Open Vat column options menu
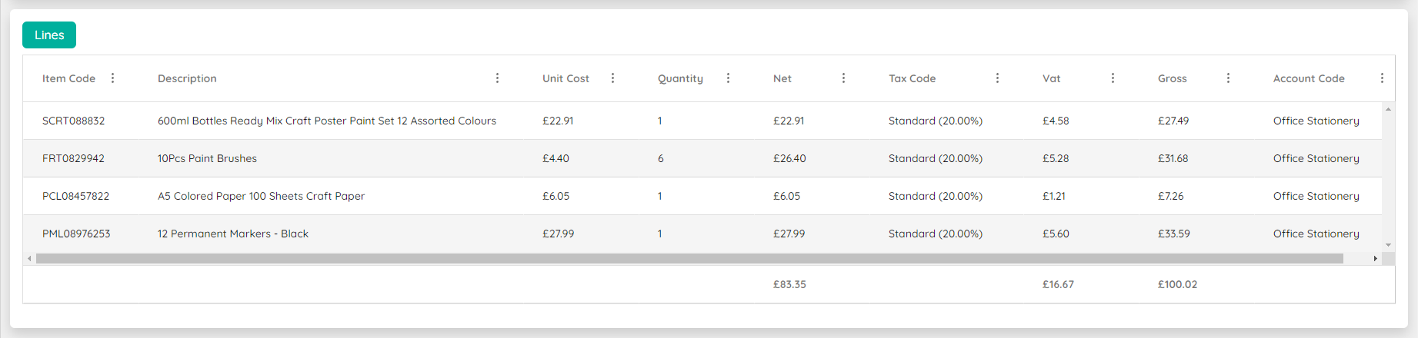This screenshot has height=338, width=1418. [1113, 78]
